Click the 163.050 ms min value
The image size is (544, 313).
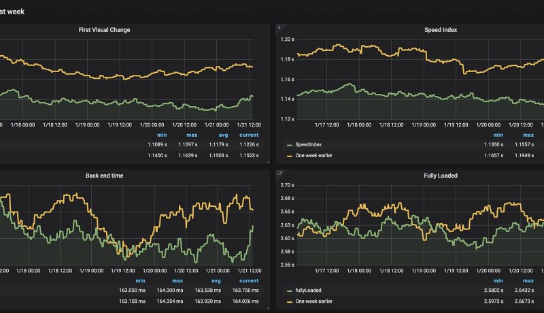(x=132, y=291)
